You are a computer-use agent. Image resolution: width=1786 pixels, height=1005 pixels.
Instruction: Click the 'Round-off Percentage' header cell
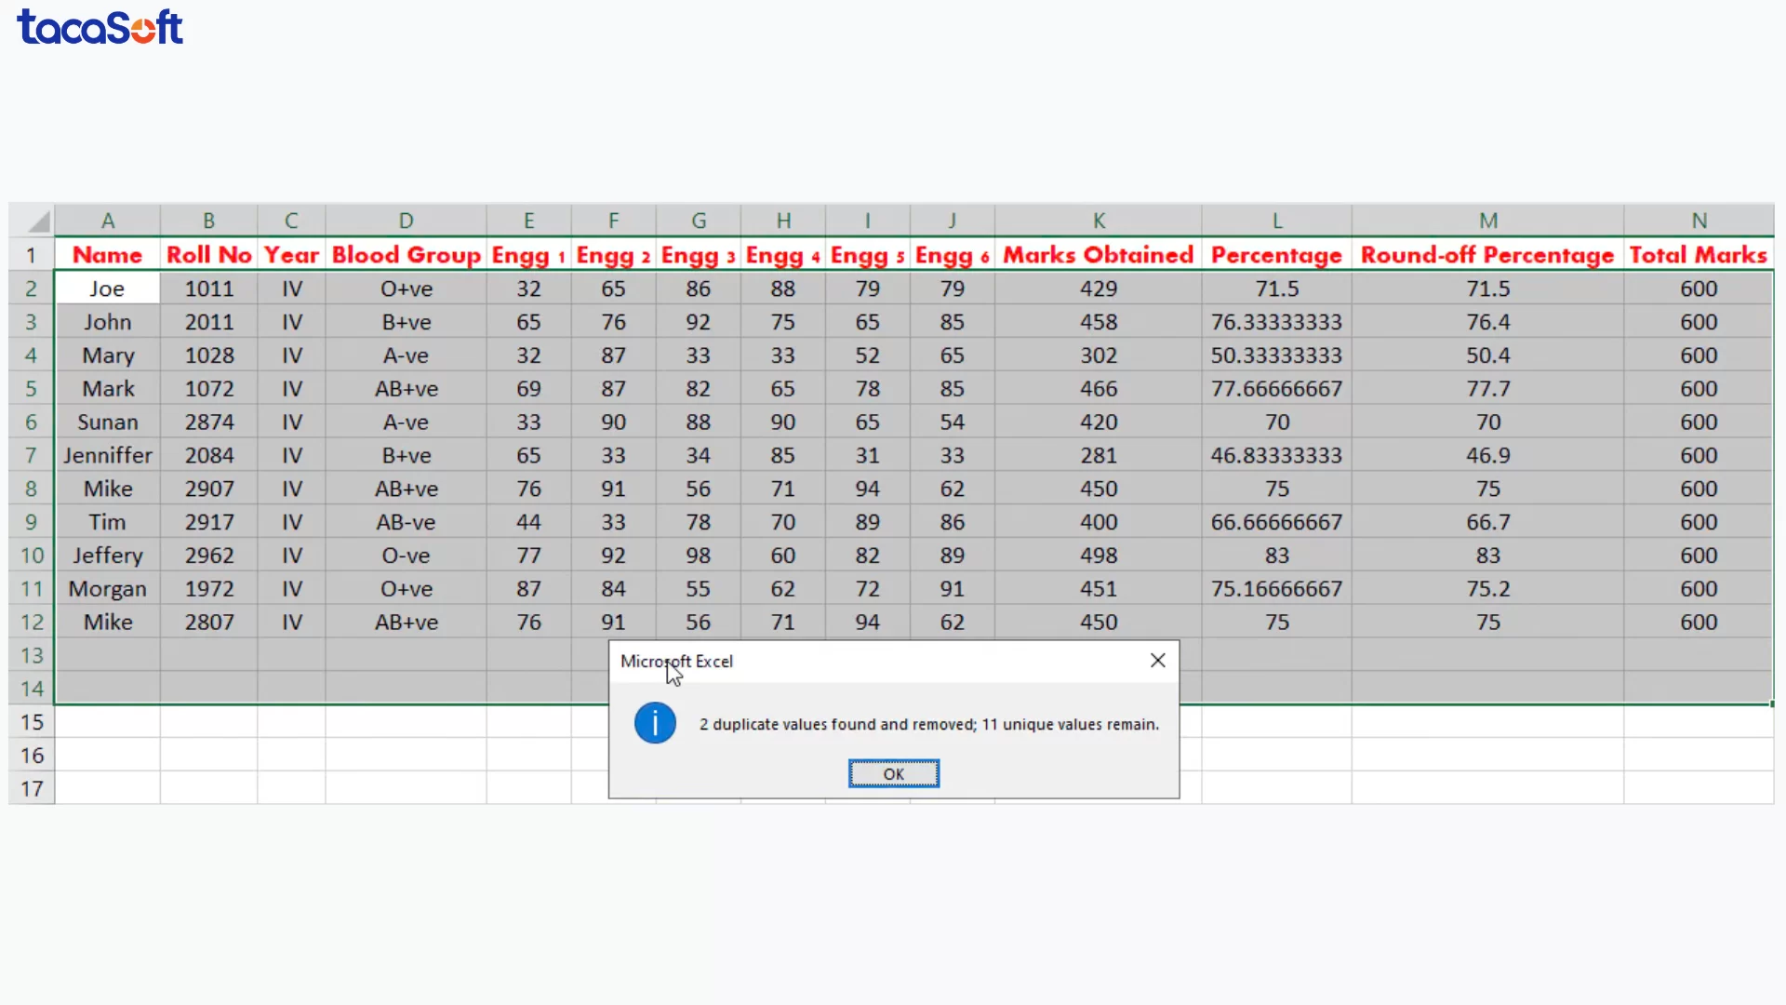[x=1487, y=255]
